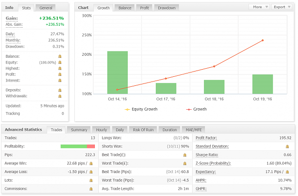
Task: Click the lock icon beside Profit in the Info panel
Action: tap(60, 74)
